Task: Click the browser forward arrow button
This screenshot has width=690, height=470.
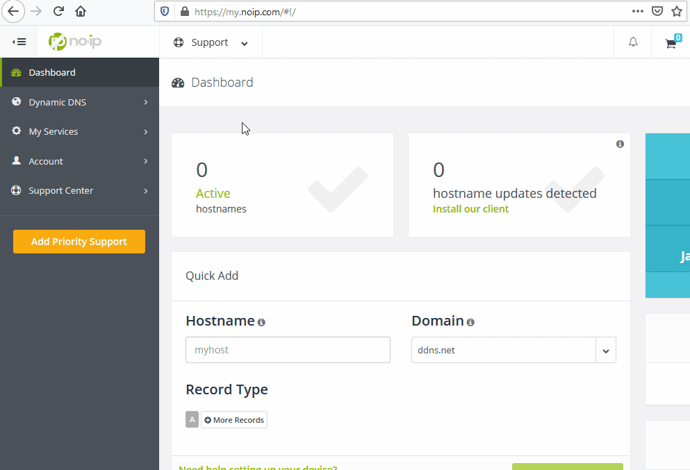Action: 36,11
